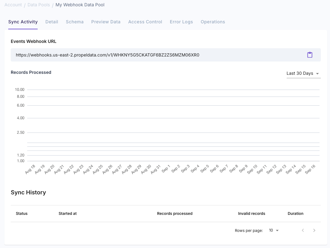The width and height of the screenshot is (330, 248).
Task: Switch to the Operations tab
Action: click(x=213, y=22)
